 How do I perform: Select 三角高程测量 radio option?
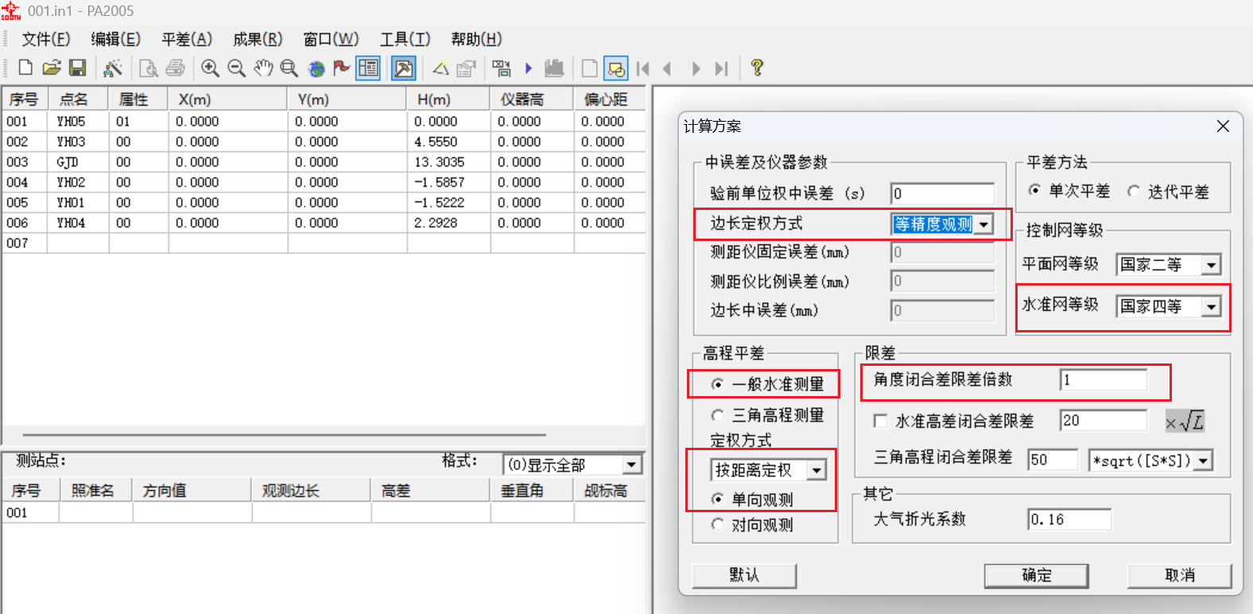tap(717, 415)
